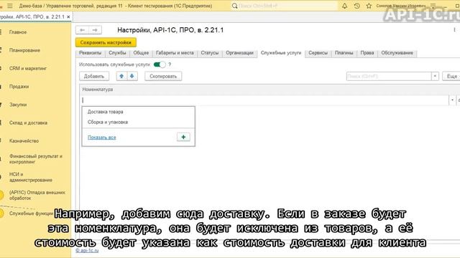
Task: Switch to the Реквизиты tab
Action: point(90,53)
